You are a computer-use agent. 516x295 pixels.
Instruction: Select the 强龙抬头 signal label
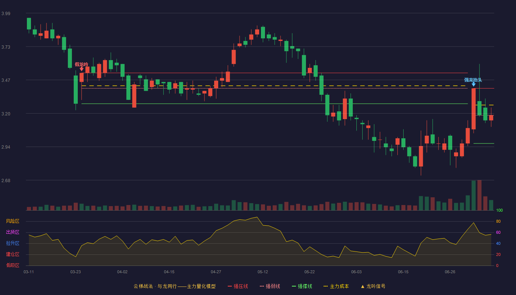pos(473,80)
